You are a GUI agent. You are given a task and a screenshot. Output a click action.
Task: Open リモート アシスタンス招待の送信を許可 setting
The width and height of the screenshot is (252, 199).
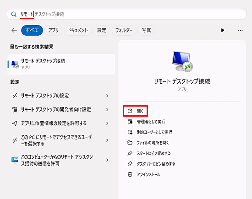pos(61,160)
